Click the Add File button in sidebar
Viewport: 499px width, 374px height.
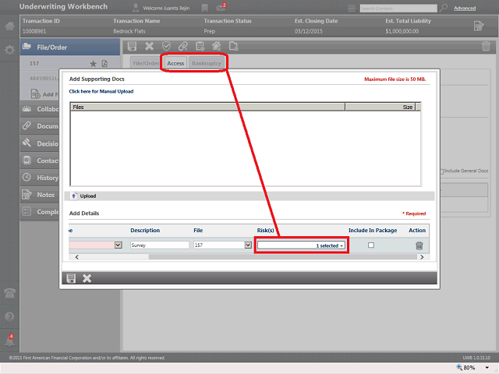44,94
